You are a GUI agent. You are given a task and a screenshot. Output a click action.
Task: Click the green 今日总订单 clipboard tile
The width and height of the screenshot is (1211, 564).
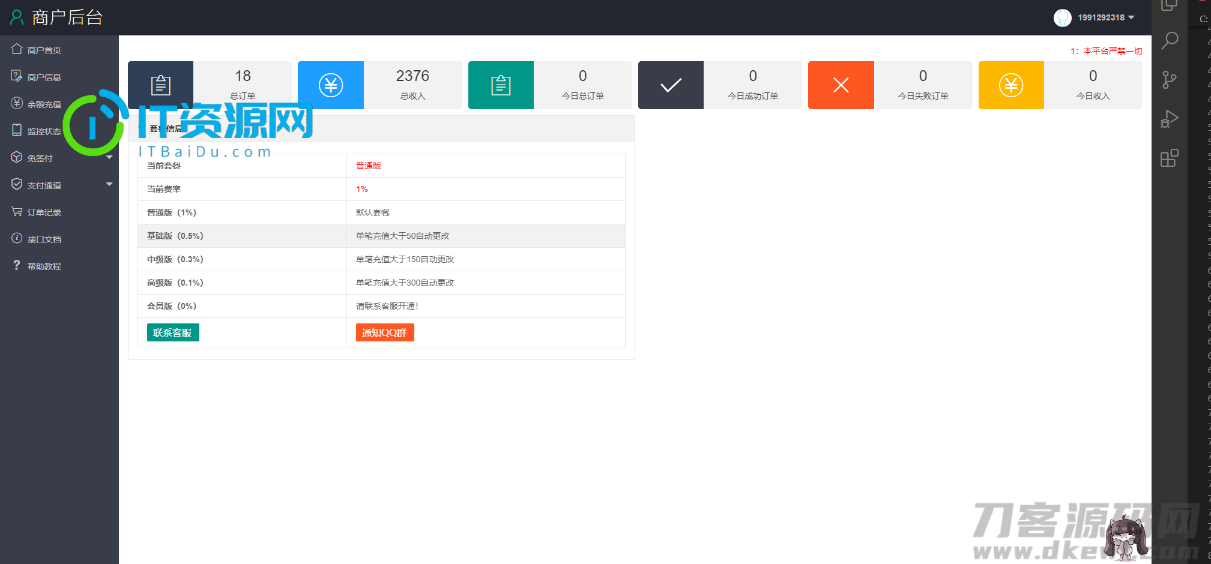pos(501,85)
